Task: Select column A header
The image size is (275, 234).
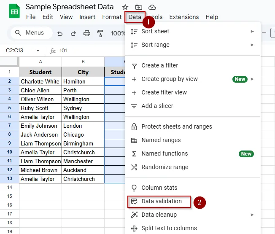Action: point(40,62)
